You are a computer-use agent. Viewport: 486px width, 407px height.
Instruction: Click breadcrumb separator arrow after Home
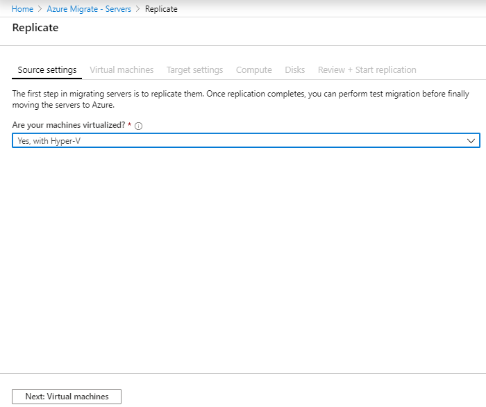pos(40,9)
